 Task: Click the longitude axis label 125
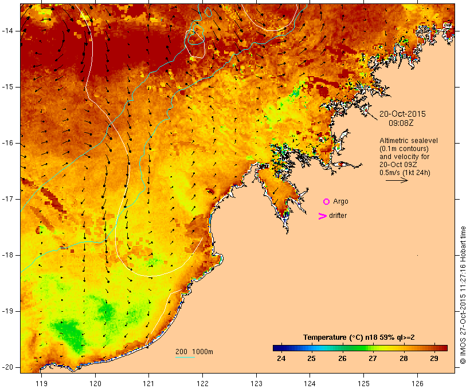[363, 383]
